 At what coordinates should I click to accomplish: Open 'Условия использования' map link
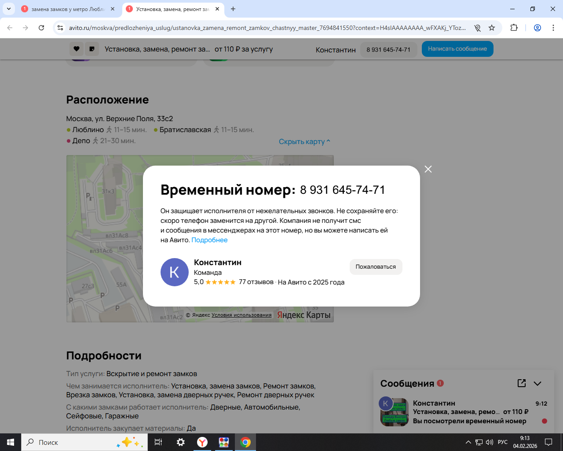coord(241,315)
